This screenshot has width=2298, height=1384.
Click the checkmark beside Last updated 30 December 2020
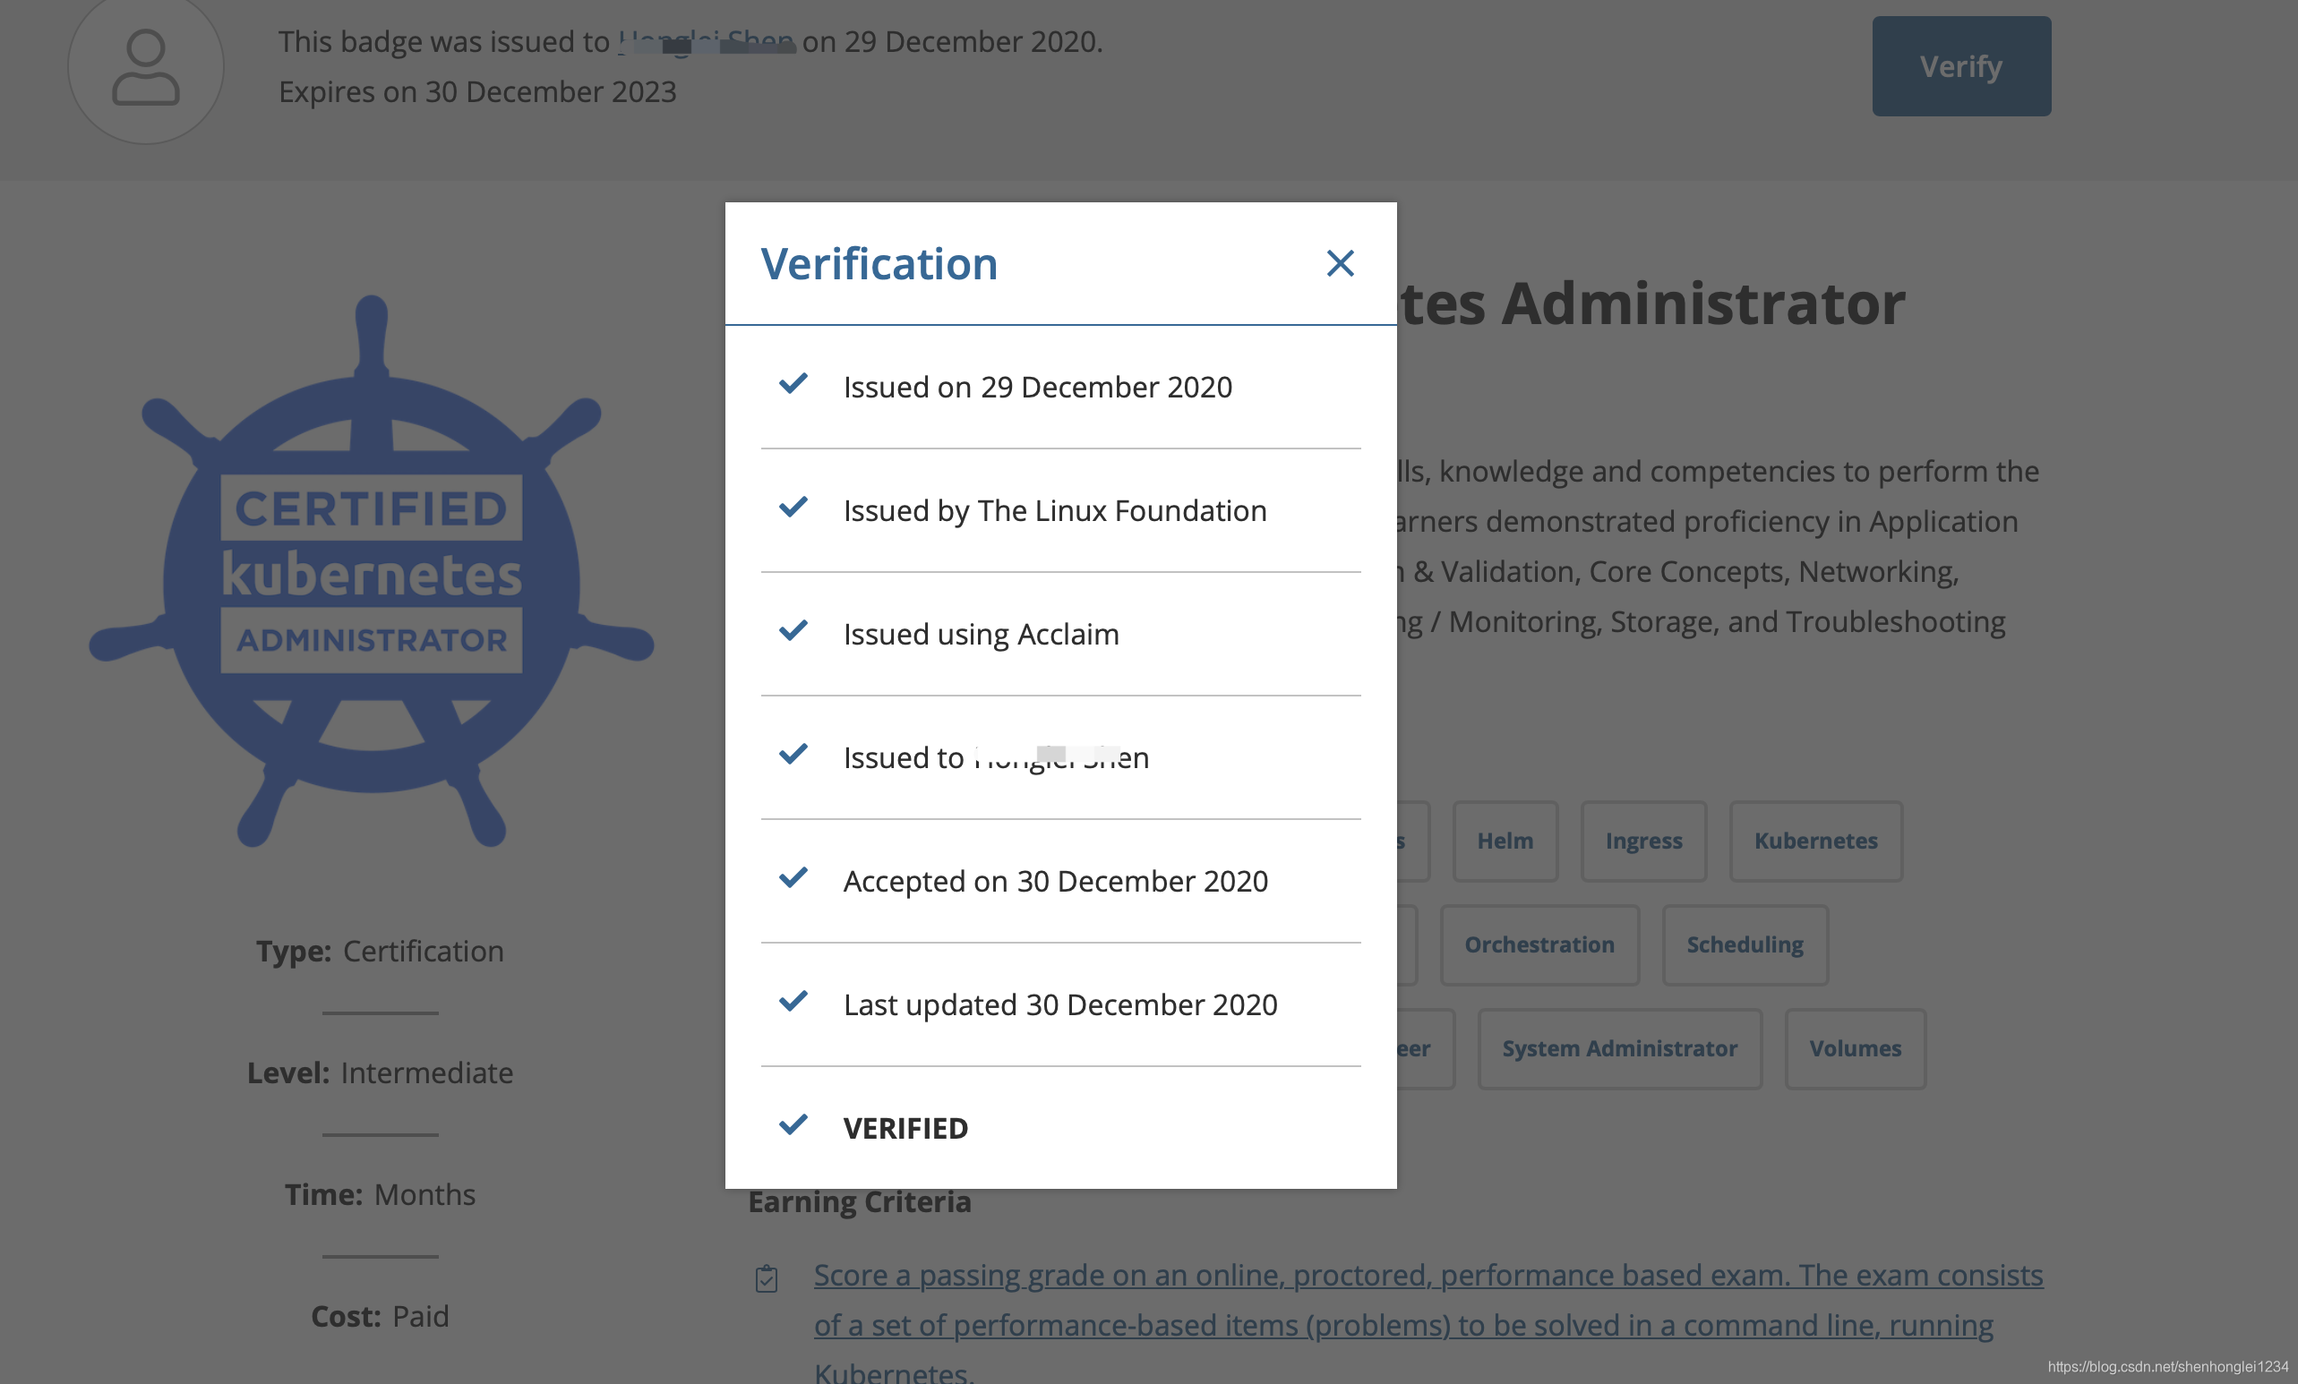(793, 1001)
